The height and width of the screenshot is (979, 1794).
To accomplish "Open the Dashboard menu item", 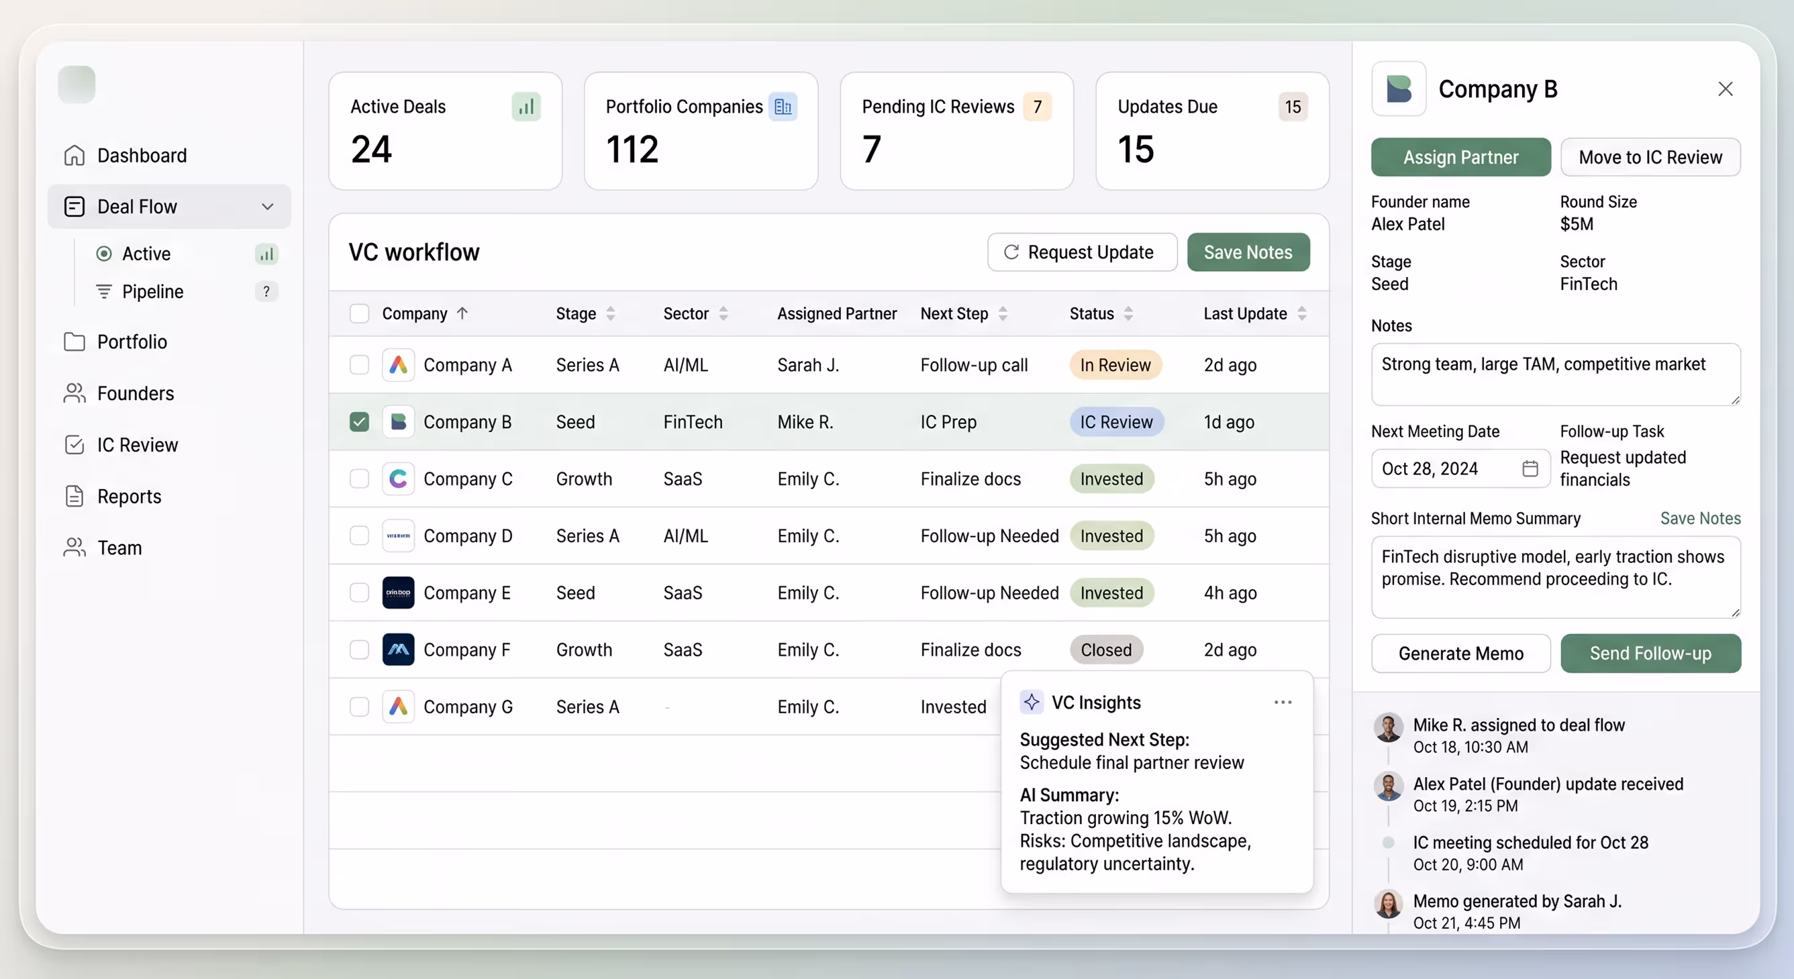I will 169,155.
